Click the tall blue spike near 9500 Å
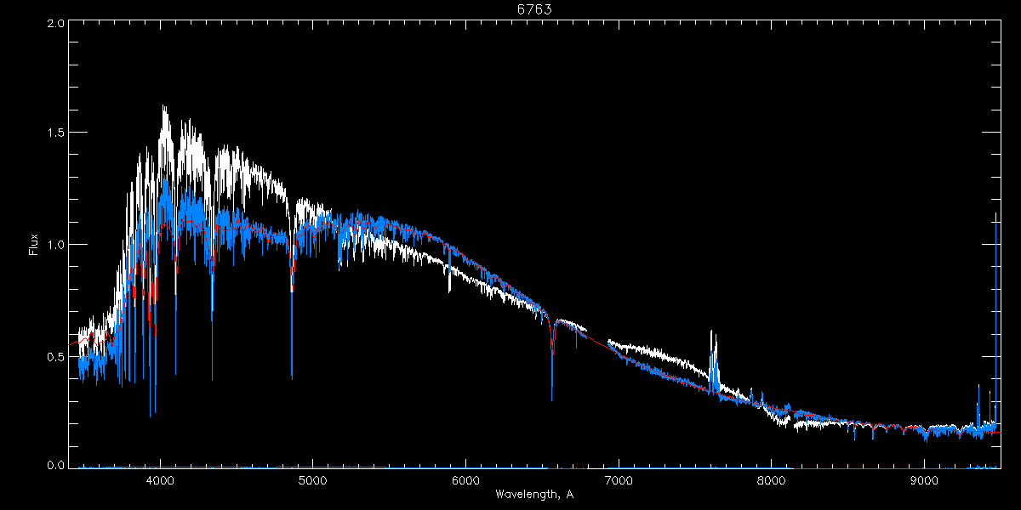The image size is (1021, 510). pos(996,319)
